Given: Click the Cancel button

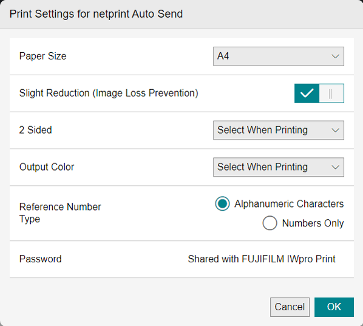Looking at the screenshot, I should 290,307.
